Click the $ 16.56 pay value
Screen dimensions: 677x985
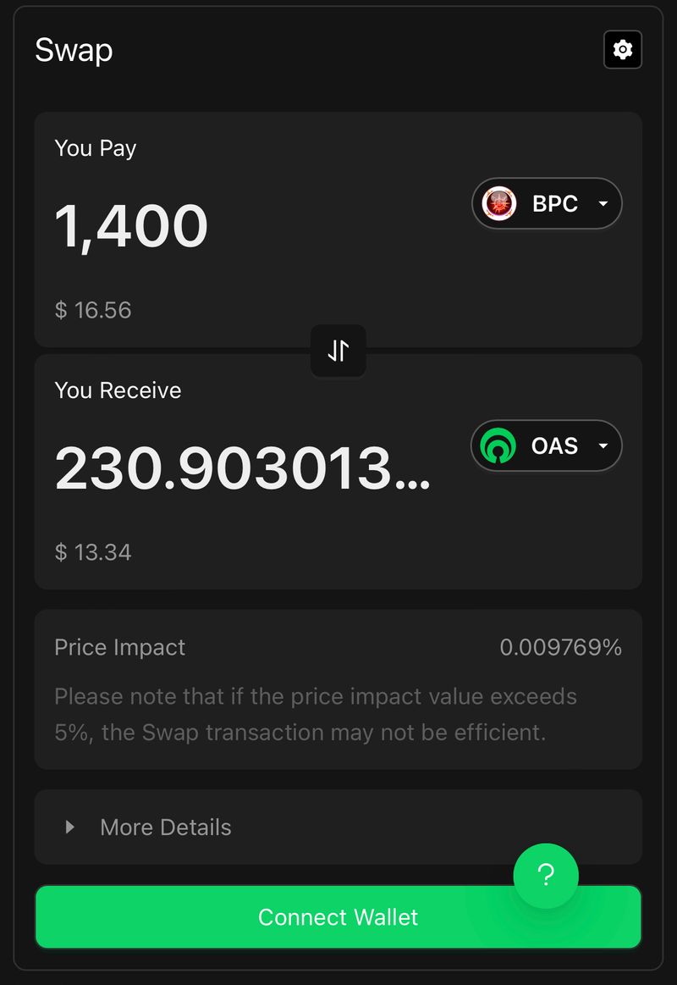tap(93, 310)
